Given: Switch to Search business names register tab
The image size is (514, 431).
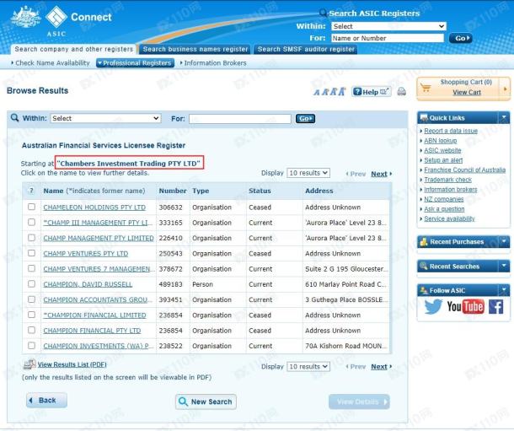Looking at the screenshot, I should point(195,49).
